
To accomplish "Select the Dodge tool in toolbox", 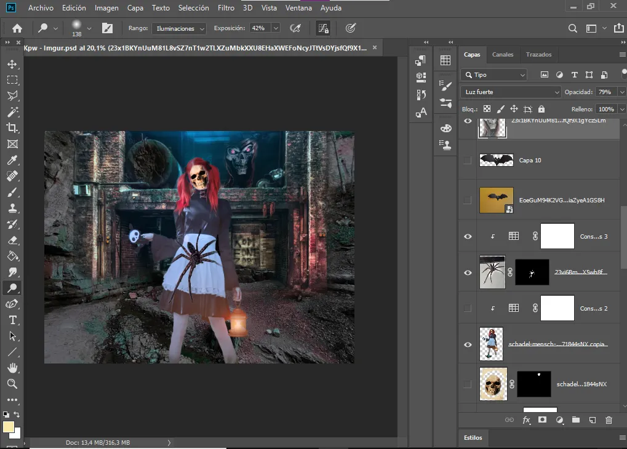I will 12,288.
